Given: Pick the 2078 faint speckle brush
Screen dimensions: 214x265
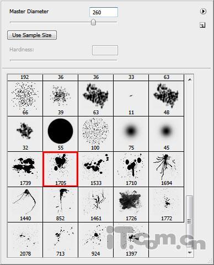Looking at the screenshot, I should (25, 240).
